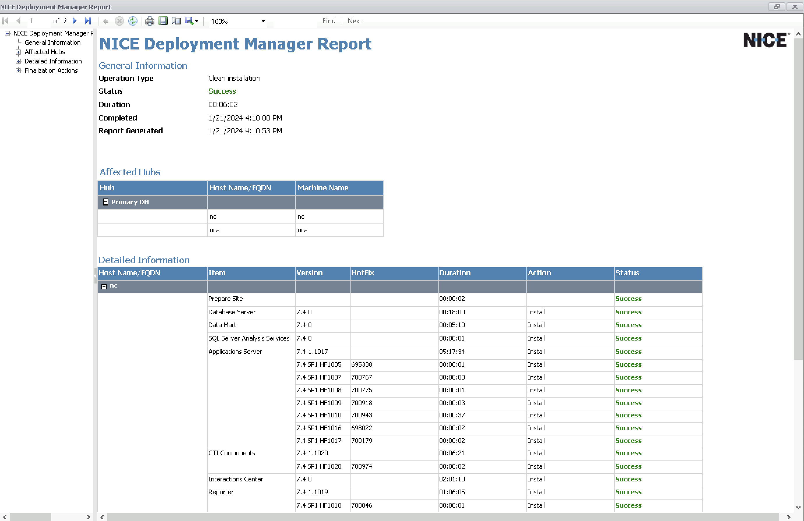This screenshot has height=521, width=804.
Task: Select Detailed Information in document map
Action: click(53, 61)
